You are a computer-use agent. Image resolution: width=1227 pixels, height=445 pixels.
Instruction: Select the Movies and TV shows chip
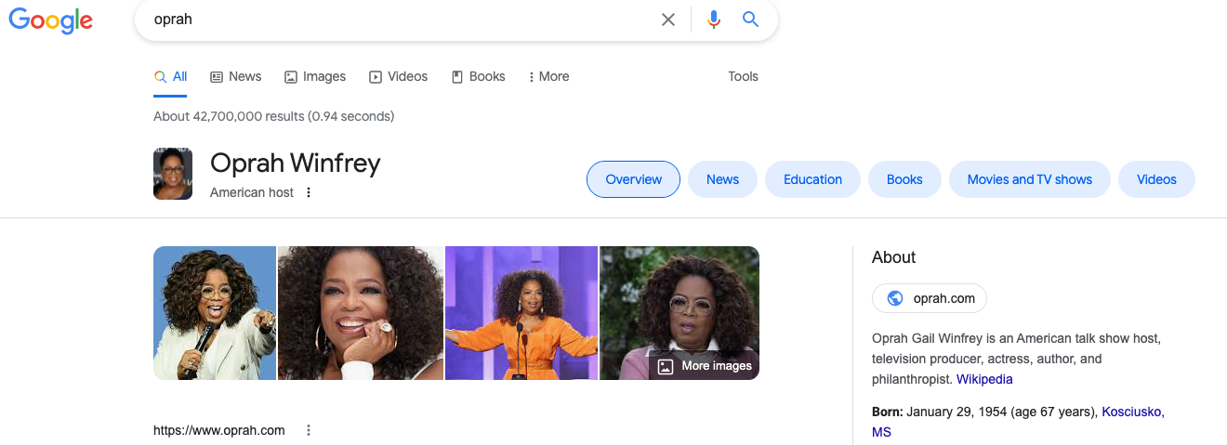[x=1029, y=180]
